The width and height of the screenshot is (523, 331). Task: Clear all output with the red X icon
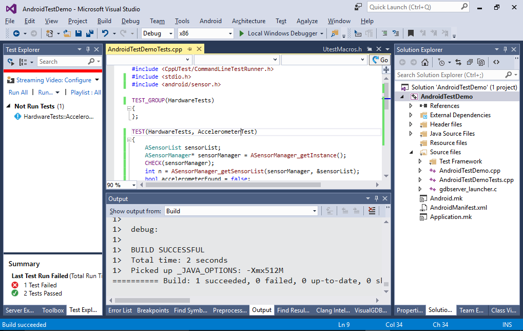(372, 211)
